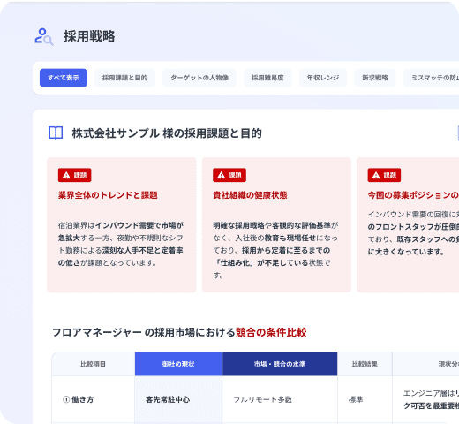Image resolution: width=459 pixels, height=424 pixels.
Task: Click the 業界全体のトレンドと課題 card title
Action: click(108, 195)
